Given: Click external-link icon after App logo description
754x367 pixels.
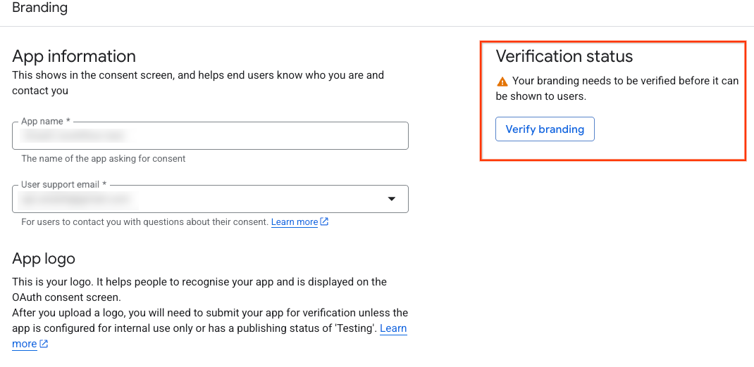Looking at the screenshot, I should coord(44,344).
